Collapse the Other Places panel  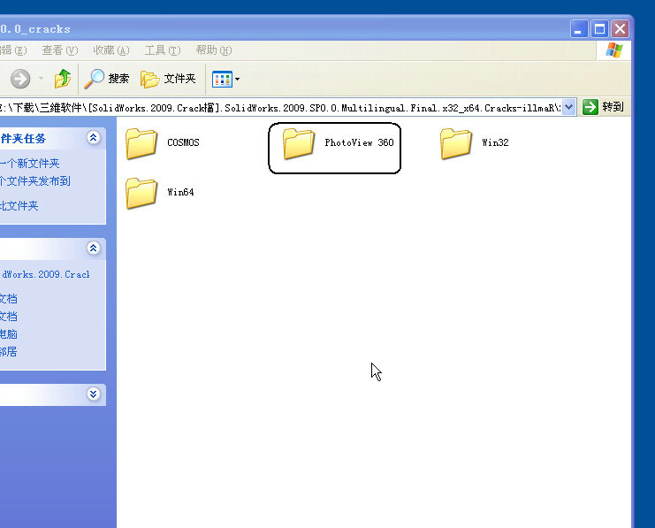click(93, 249)
